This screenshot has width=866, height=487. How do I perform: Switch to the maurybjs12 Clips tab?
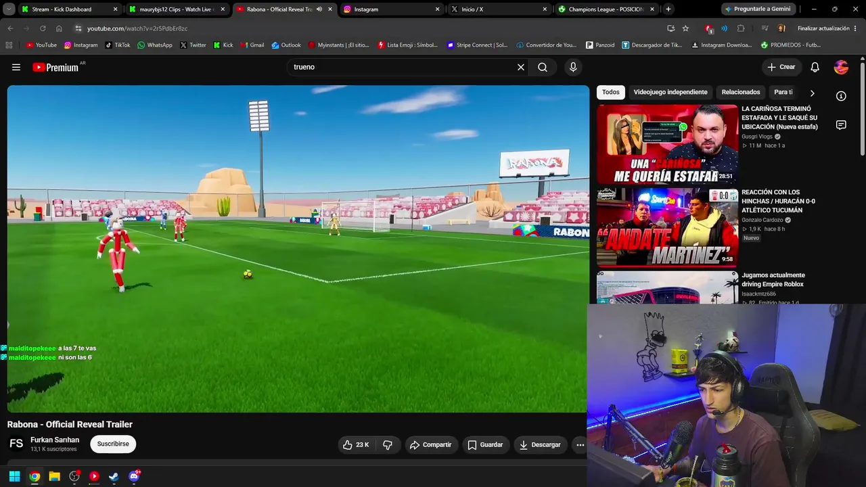pos(176,9)
